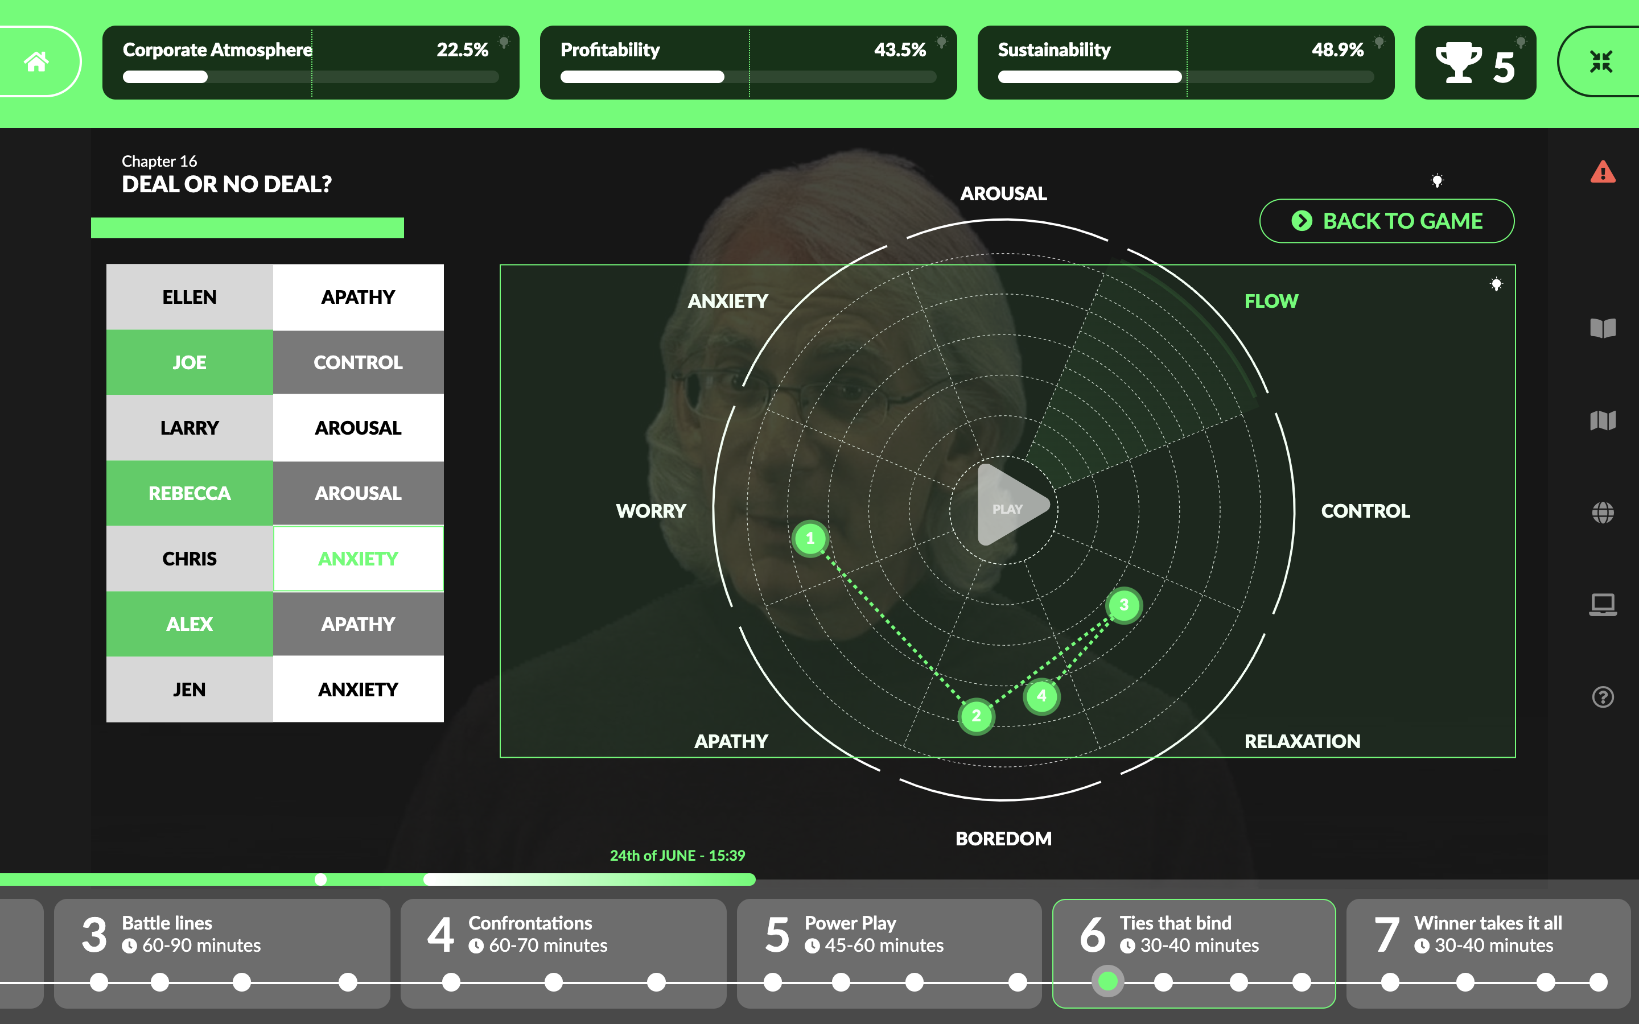Viewport: 1639px width, 1024px height.
Task: Select Joe in the character list
Action: (x=190, y=362)
